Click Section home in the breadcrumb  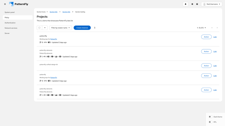[x=41, y=12]
